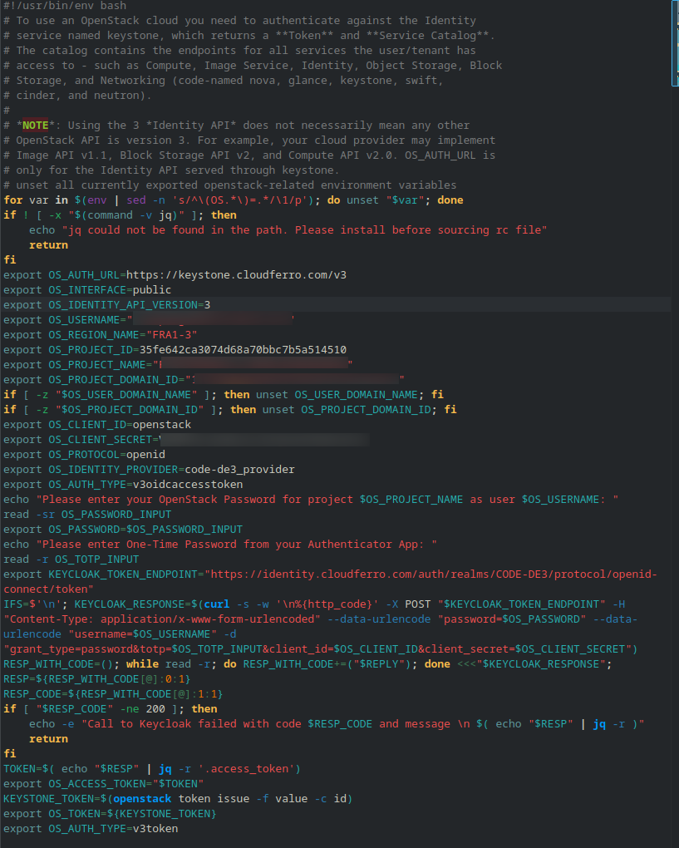Click the 'read -sr OS_PASSWORD_INPUT' line

[87, 515]
